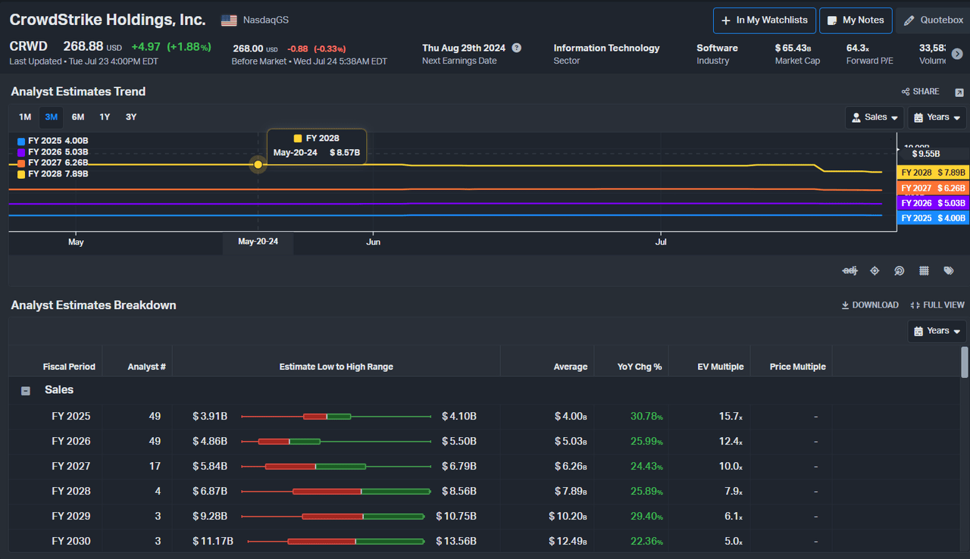
Task: Open FULL VIEW of estimates breakdown
Action: coord(937,305)
